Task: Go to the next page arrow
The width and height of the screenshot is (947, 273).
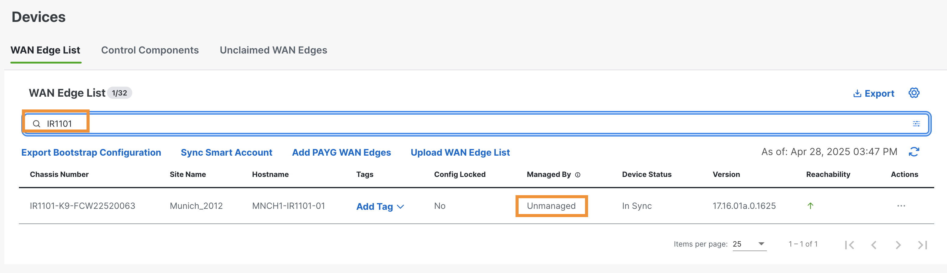Action: [x=898, y=245]
